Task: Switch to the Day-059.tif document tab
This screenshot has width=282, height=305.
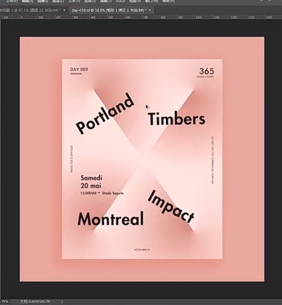Action: click(109, 10)
